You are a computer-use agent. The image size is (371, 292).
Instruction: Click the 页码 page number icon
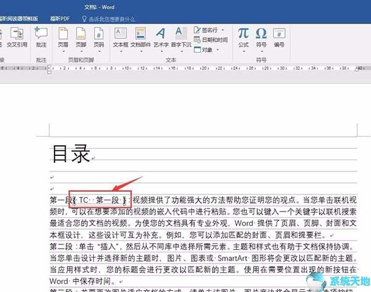point(99,37)
